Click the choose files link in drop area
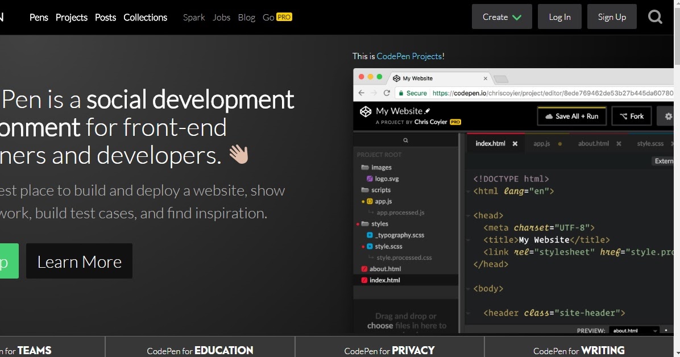The image size is (680, 357). 380,325
